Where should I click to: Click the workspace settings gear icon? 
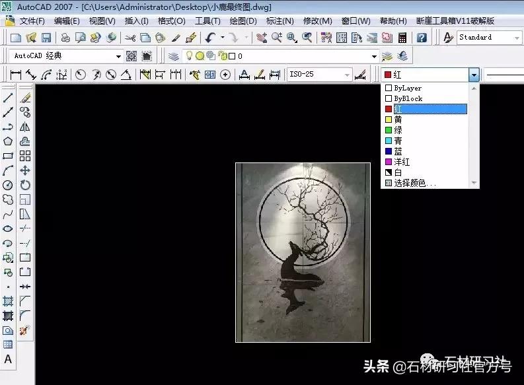tap(131, 56)
